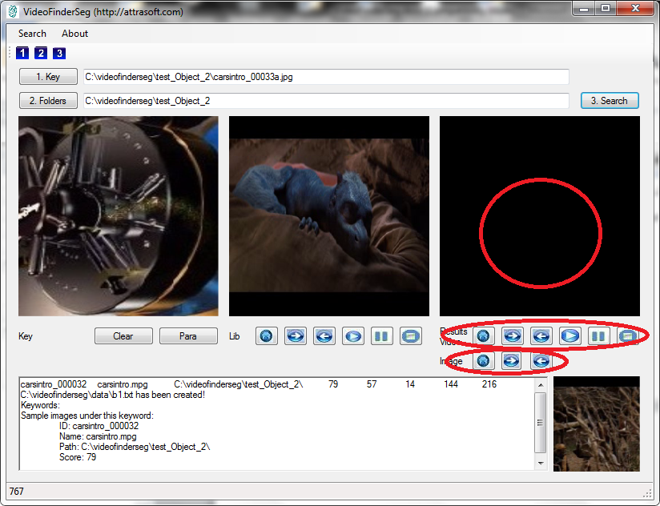Open the About menu
660x506 pixels.
point(75,34)
